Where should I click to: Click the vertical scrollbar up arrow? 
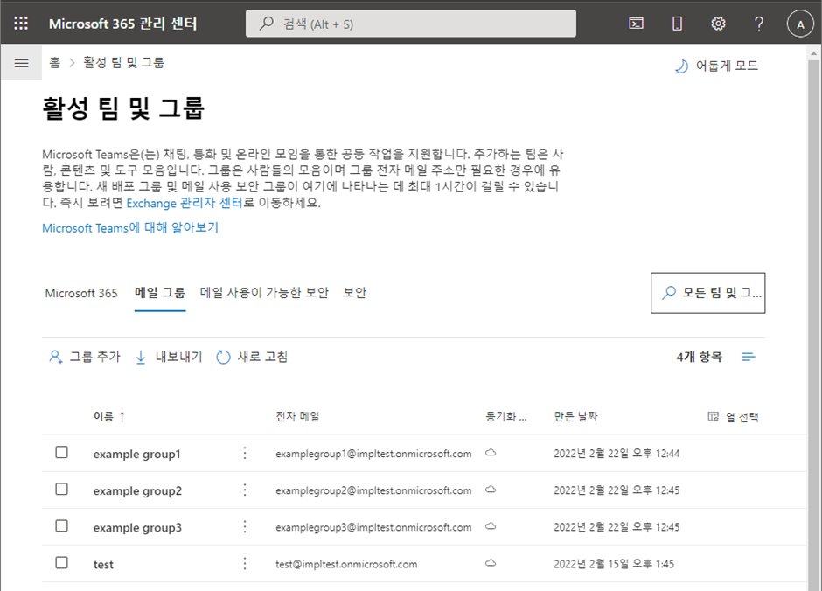[813, 53]
